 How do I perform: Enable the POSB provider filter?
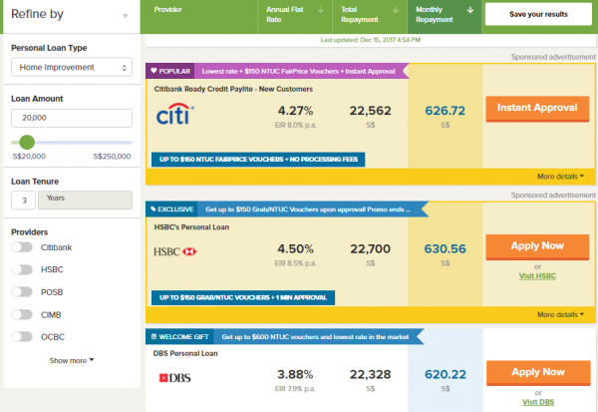(x=22, y=292)
